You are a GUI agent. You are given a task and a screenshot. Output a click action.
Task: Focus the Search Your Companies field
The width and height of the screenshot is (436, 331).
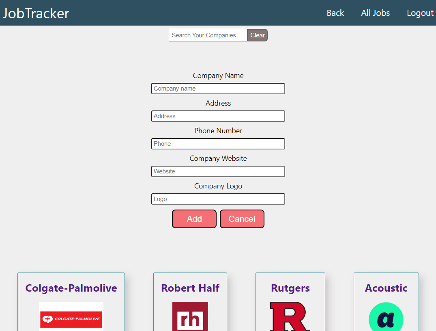pyautogui.click(x=208, y=35)
